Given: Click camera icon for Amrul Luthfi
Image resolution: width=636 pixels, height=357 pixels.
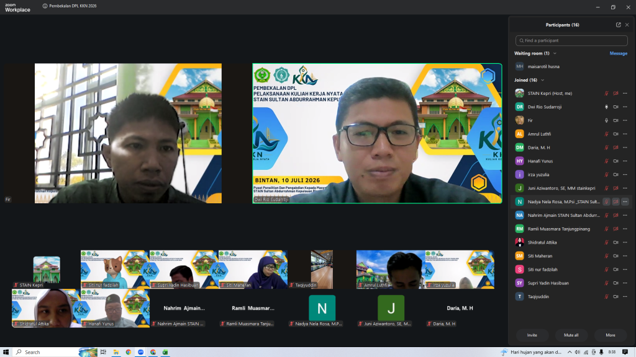Looking at the screenshot, I should (616, 134).
